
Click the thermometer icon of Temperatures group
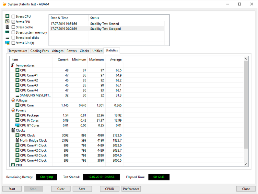pos(13,65)
